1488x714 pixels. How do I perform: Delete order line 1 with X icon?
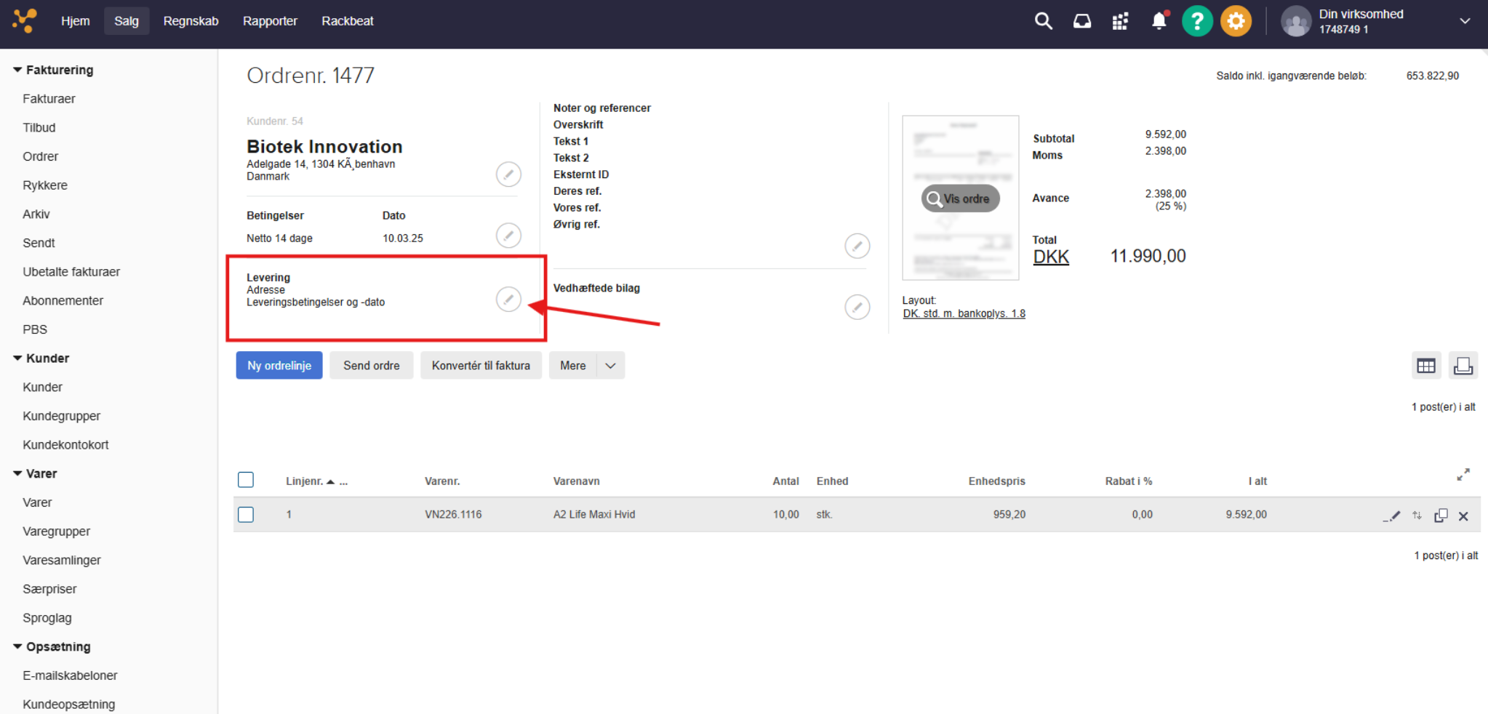pos(1463,516)
